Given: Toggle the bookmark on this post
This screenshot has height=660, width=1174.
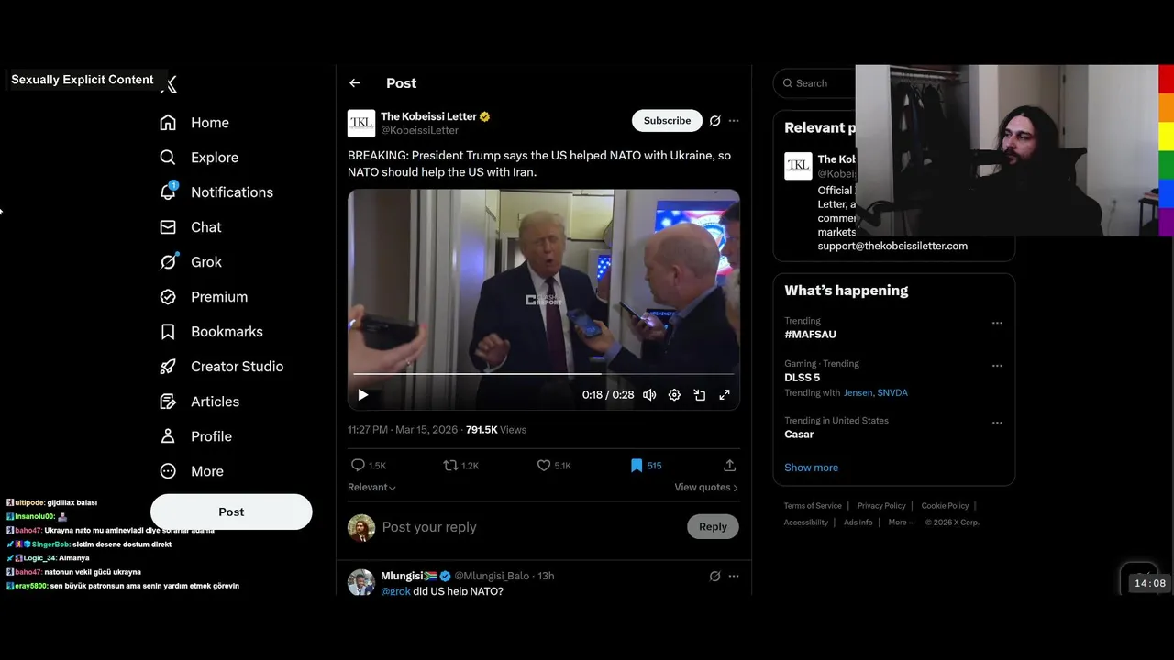Looking at the screenshot, I should 637,466.
